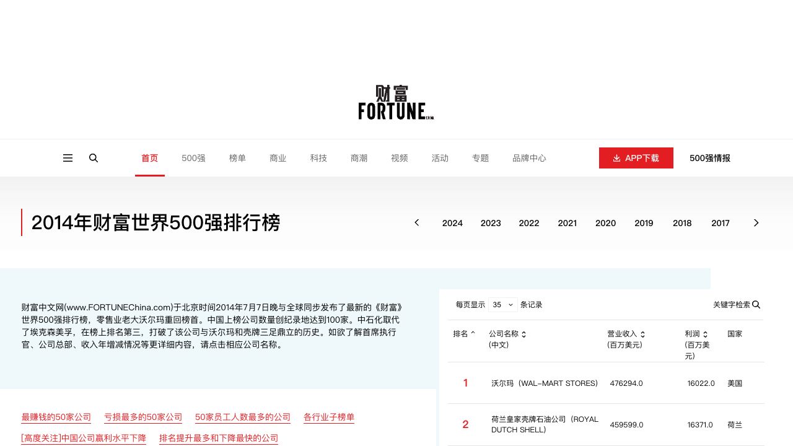The image size is (793, 446).
Task: Open the 500强 navigation tab
Action: coord(193,158)
